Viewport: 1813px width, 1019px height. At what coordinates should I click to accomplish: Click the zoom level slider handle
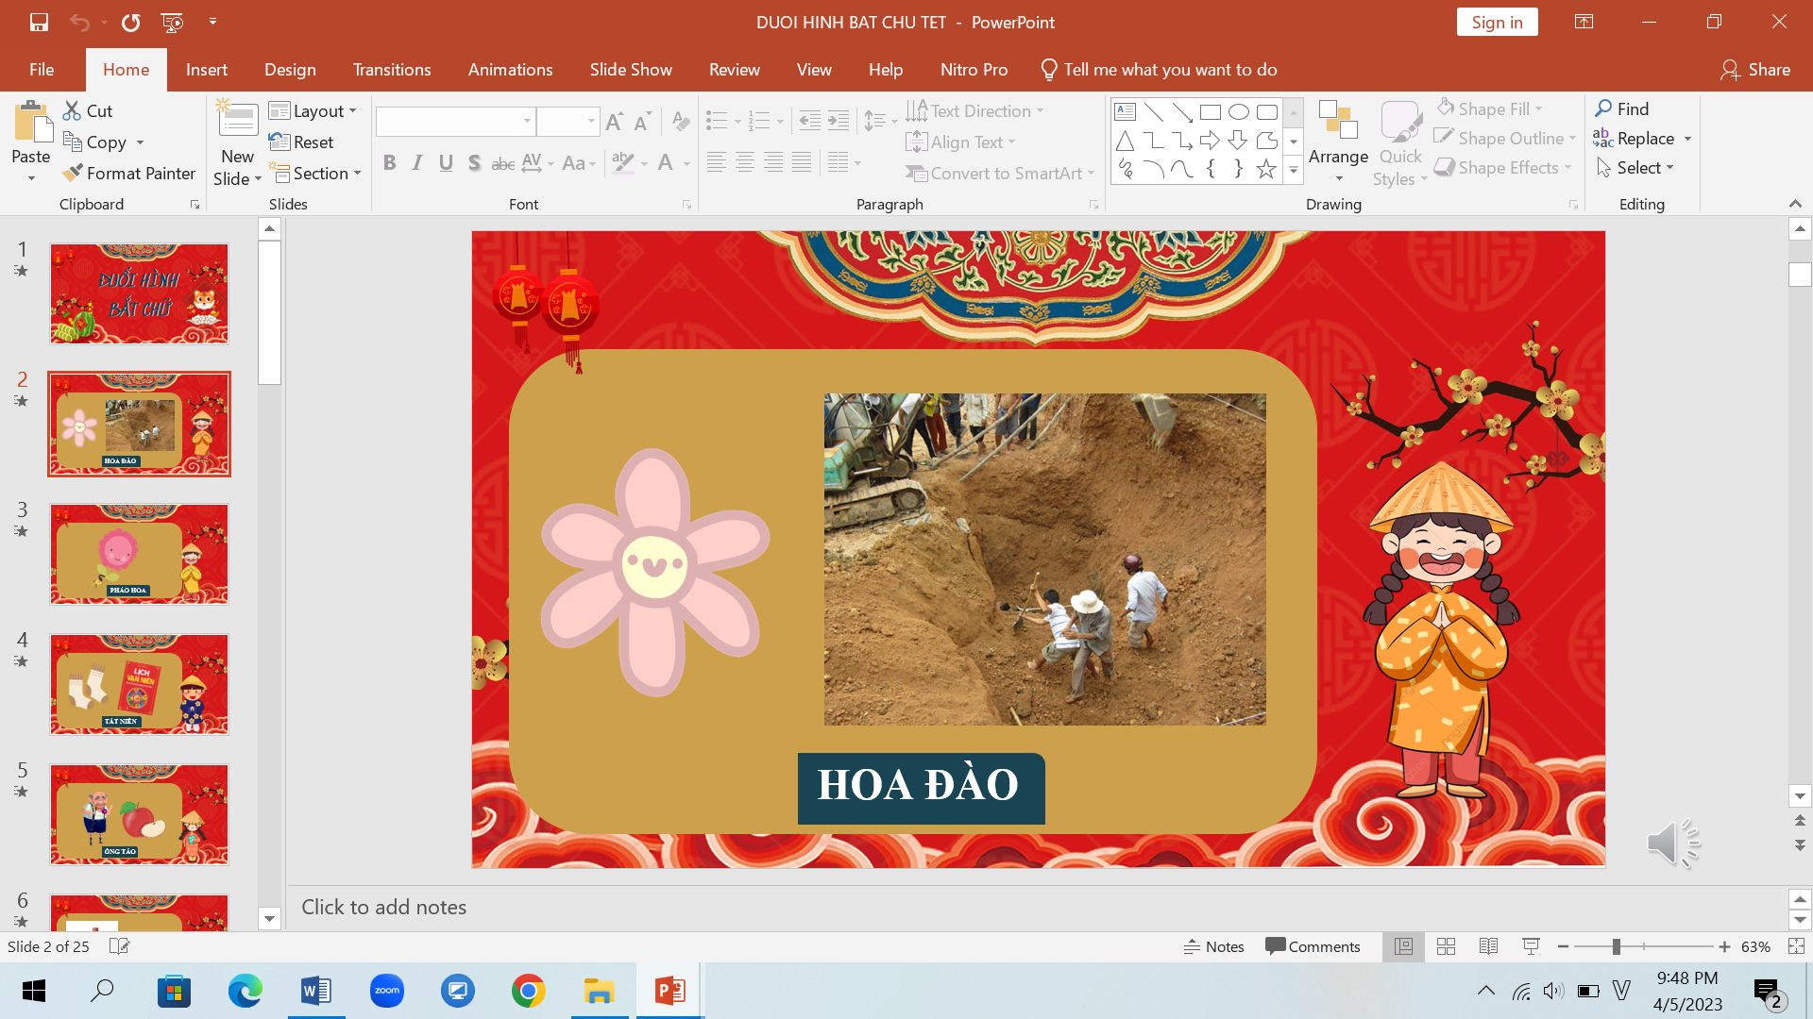click(x=1617, y=946)
